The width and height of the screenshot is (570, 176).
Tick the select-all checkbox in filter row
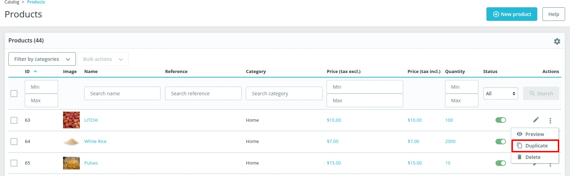[x=14, y=94]
